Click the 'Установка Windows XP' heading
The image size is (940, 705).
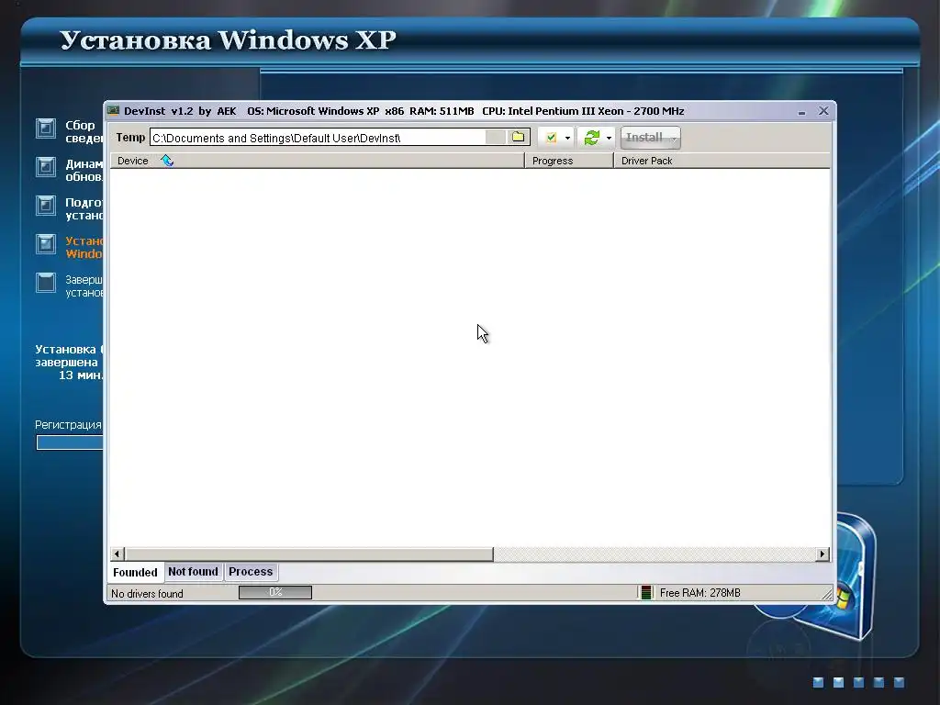pos(228,39)
